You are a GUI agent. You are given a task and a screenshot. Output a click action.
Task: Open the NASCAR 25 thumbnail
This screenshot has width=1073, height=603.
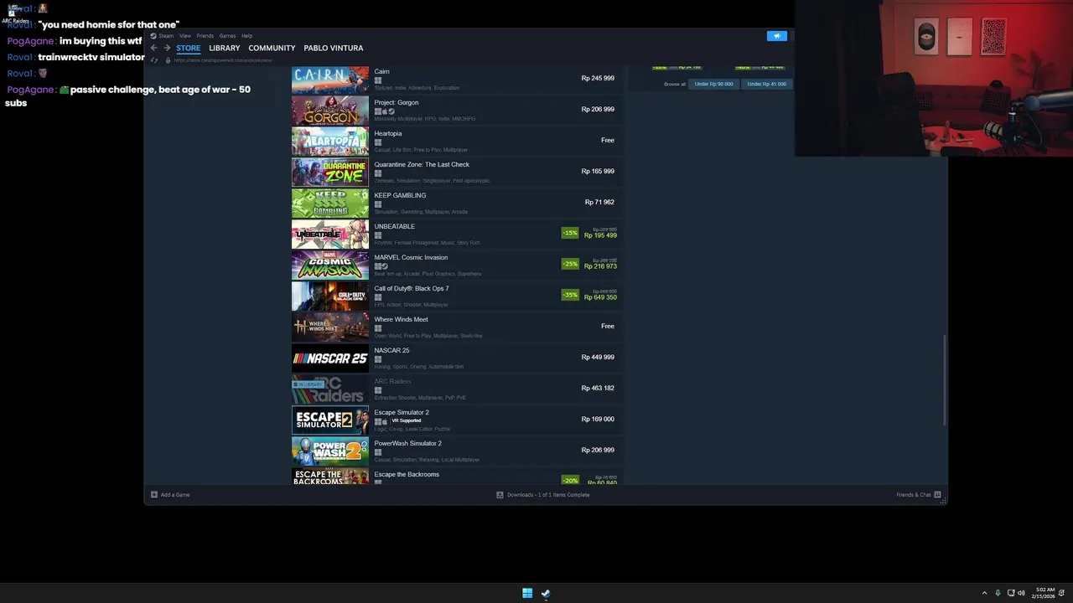pyautogui.click(x=330, y=358)
